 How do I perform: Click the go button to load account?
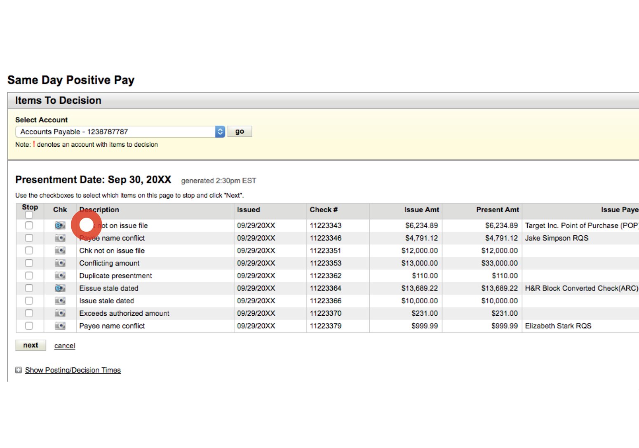[x=240, y=131]
